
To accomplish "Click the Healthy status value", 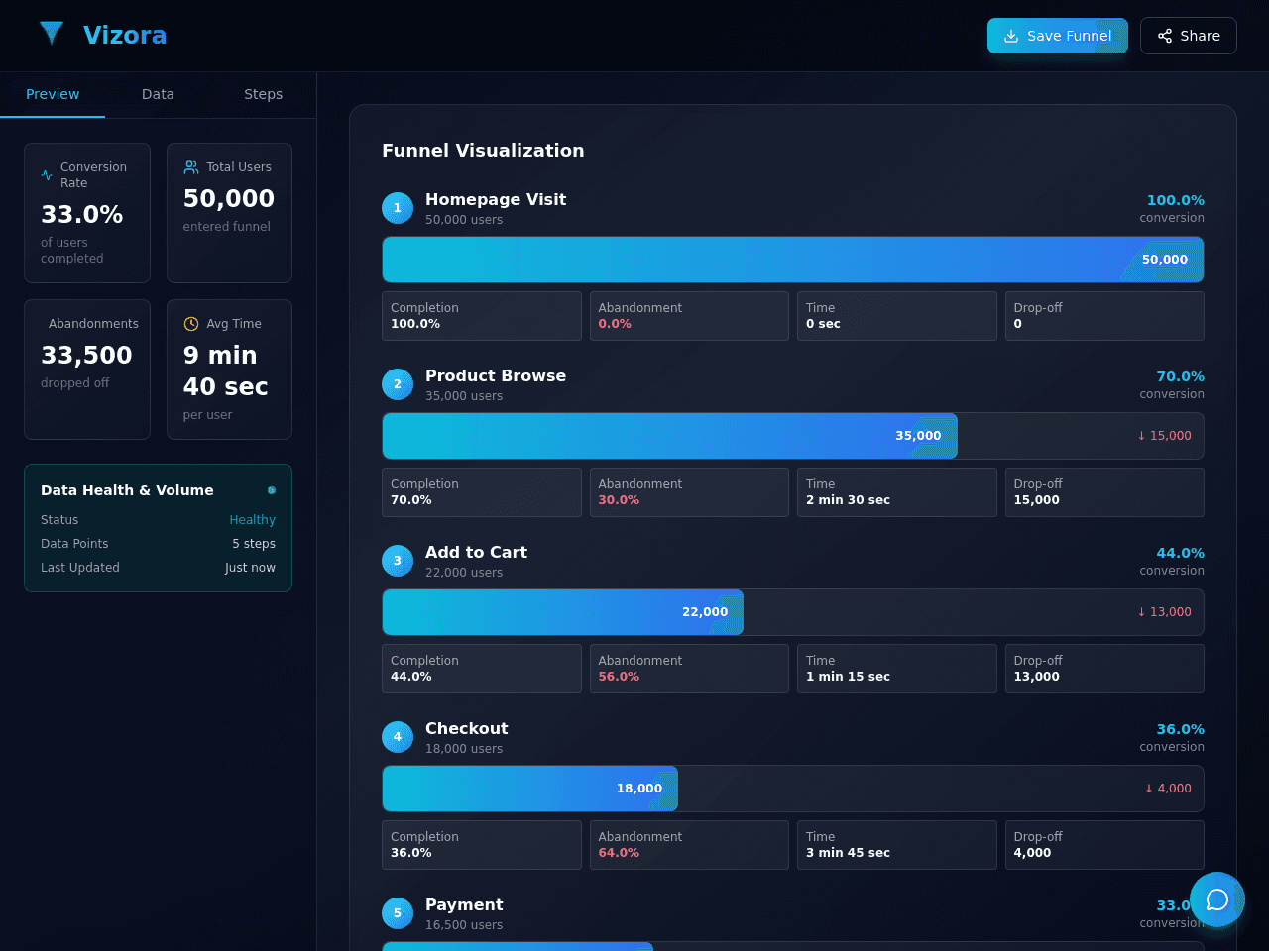I will point(253,520).
